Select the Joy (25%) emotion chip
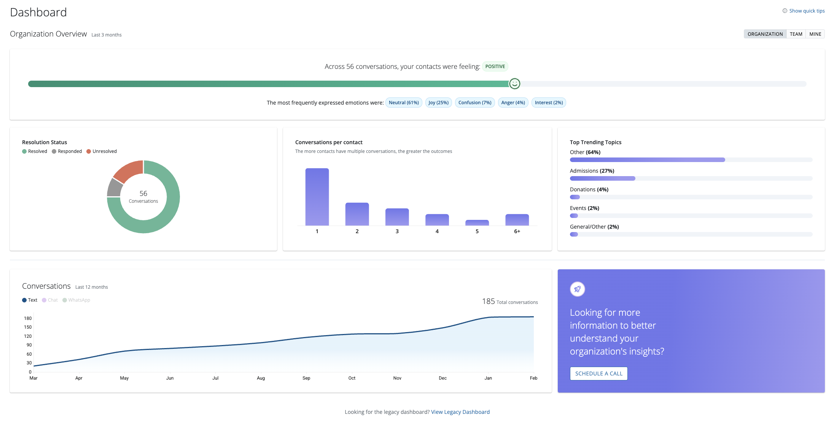The width and height of the screenshot is (834, 423). 438,103
